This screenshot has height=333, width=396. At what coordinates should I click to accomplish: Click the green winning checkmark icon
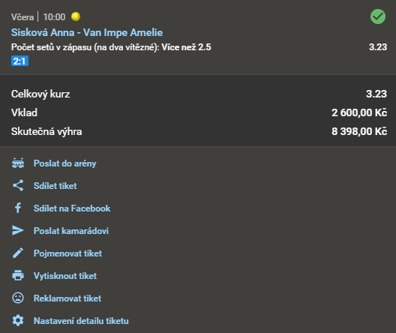pyautogui.click(x=378, y=16)
